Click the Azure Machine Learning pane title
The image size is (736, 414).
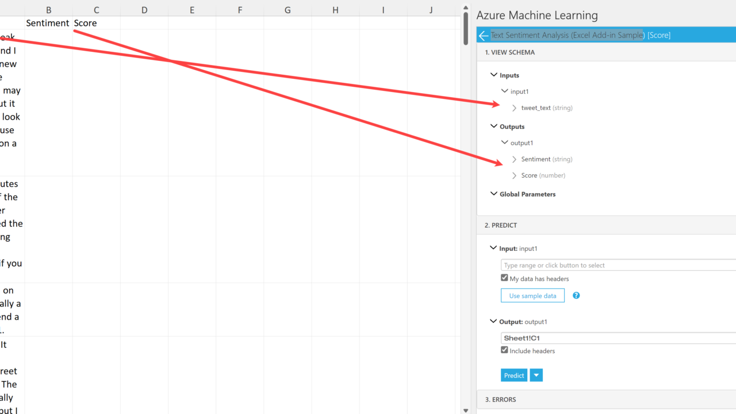coord(537,16)
